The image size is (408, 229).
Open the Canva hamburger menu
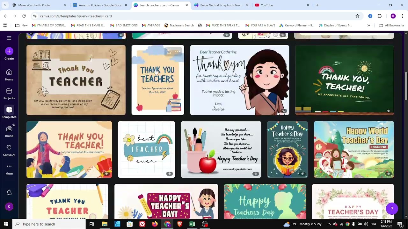coord(9,38)
